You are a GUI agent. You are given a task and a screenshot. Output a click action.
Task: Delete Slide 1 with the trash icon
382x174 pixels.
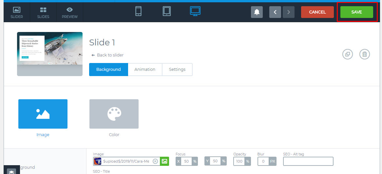364,54
